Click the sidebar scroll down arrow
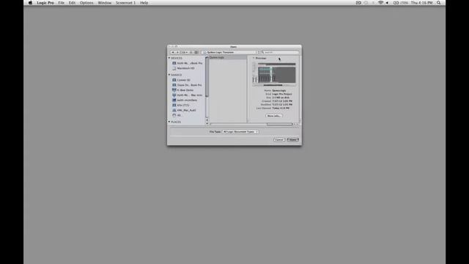469x264 pixels. click(x=207, y=124)
